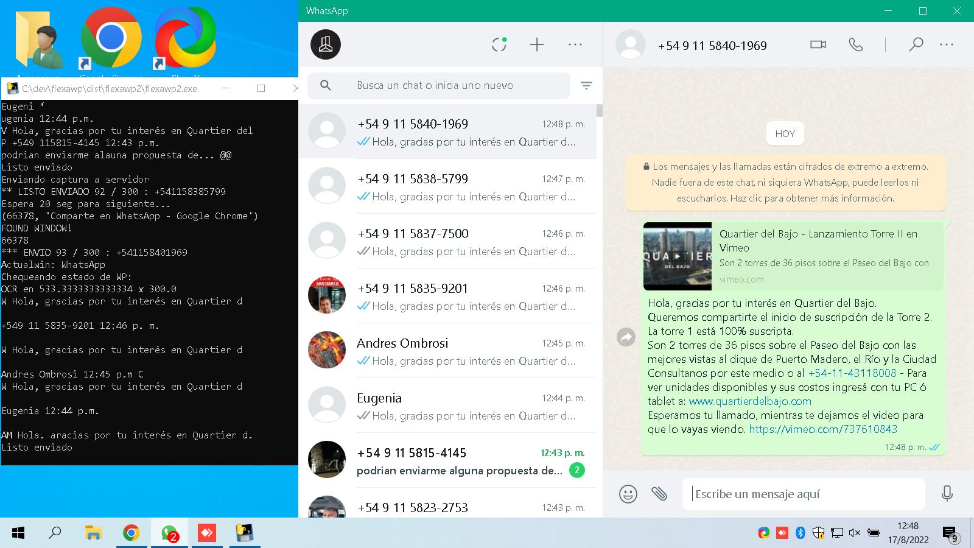Screen dimensions: 974x548
Task: Click the search magnifier in chat list
Action: [326, 86]
